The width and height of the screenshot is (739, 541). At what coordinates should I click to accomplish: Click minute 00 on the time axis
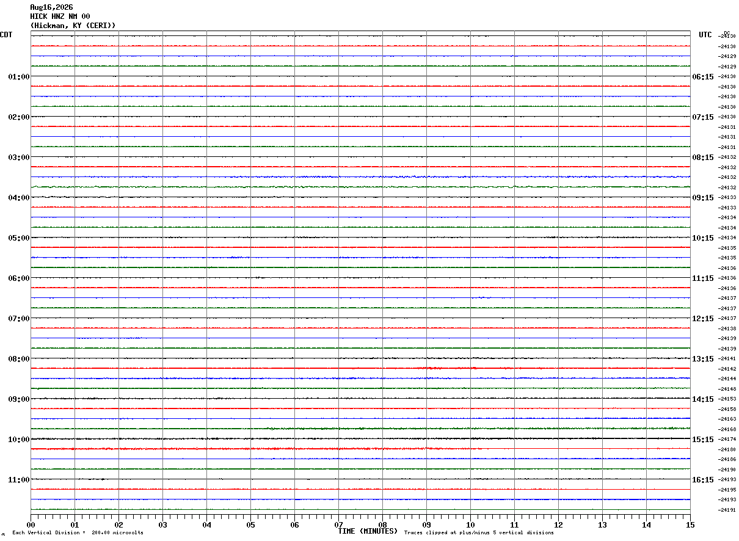tap(31, 525)
